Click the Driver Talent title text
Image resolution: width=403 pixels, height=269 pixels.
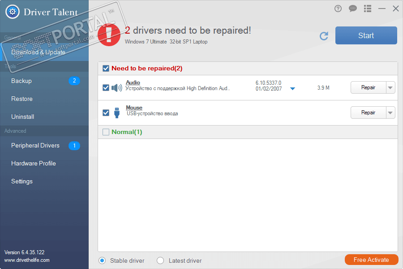point(51,12)
